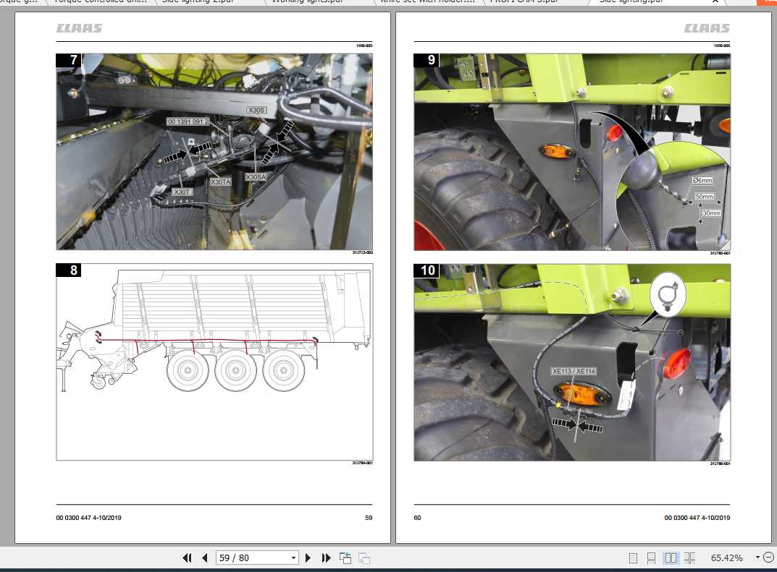
Task: Click the zoom out minus icon
Action: click(768, 557)
